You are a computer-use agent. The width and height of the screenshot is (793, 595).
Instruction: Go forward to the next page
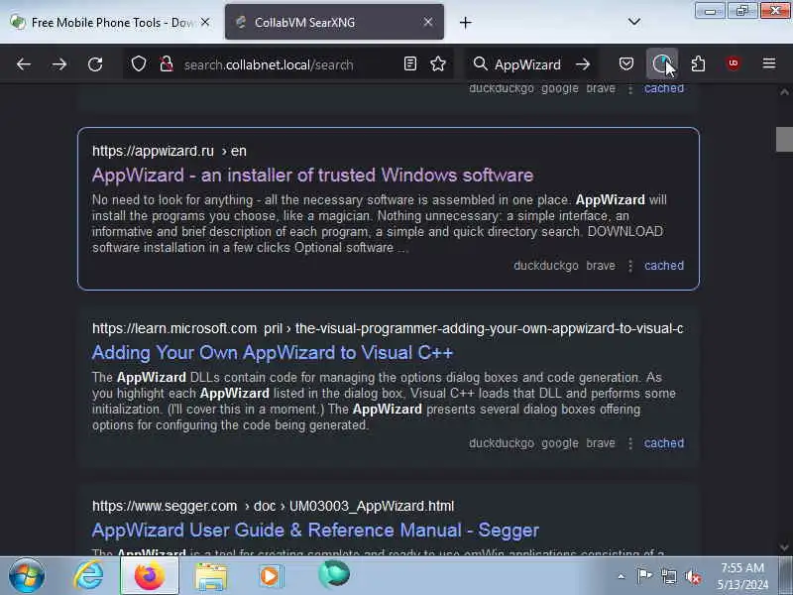point(59,64)
